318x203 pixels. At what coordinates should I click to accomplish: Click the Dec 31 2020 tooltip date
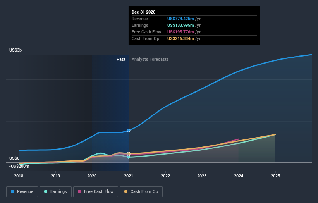144,12
